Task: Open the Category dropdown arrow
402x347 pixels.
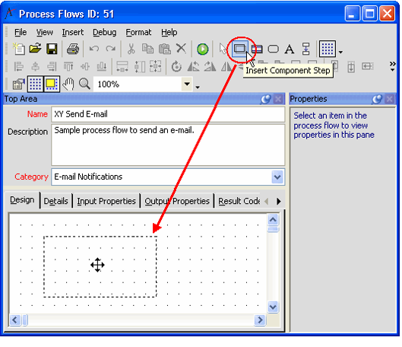Action: (x=277, y=177)
